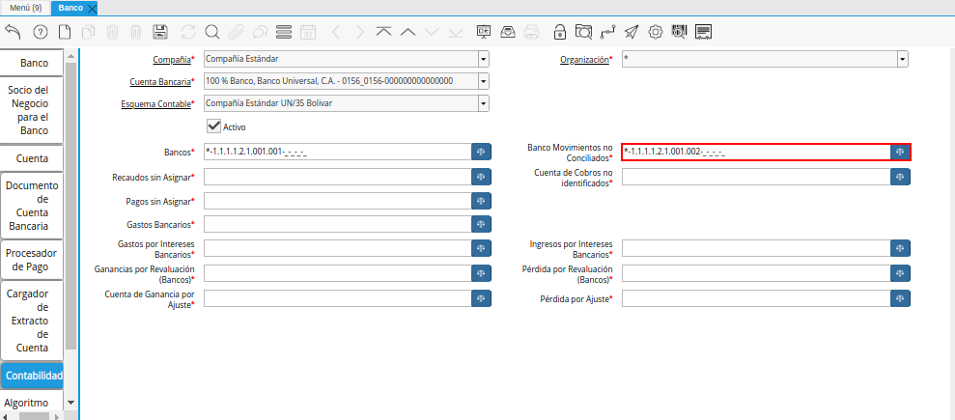Click the Recaudos sin Asignar input field
This screenshot has height=420, width=955.
click(x=336, y=177)
